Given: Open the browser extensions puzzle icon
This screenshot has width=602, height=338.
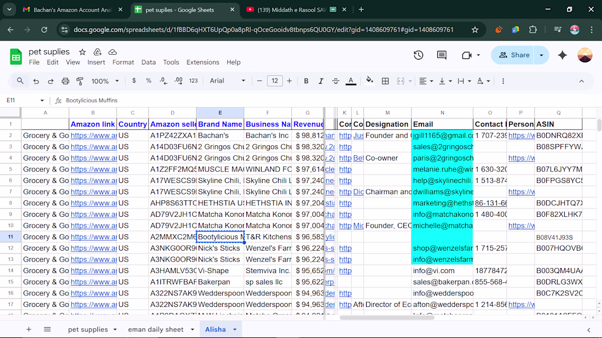Looking at the screenshot, I should (533, 30).
